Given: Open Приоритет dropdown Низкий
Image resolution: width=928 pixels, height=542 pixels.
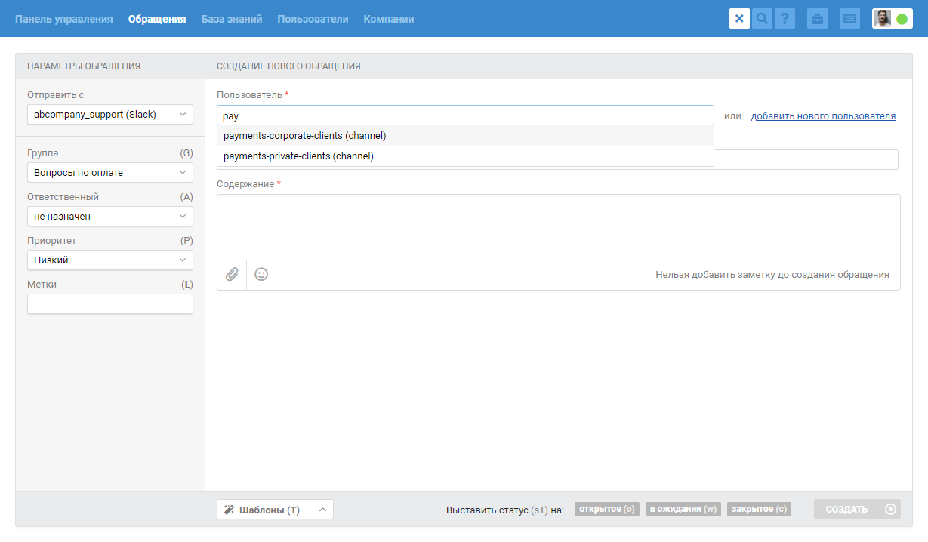Looking at the screenshot, I should [x=110, y=260].
